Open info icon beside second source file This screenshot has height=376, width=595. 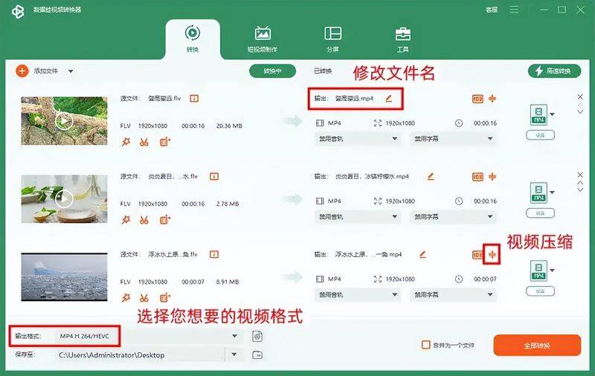coord(214,177)
